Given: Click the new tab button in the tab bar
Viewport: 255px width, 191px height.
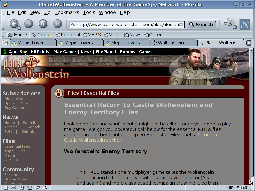Looking at the screenshot, I should [5, 43].
